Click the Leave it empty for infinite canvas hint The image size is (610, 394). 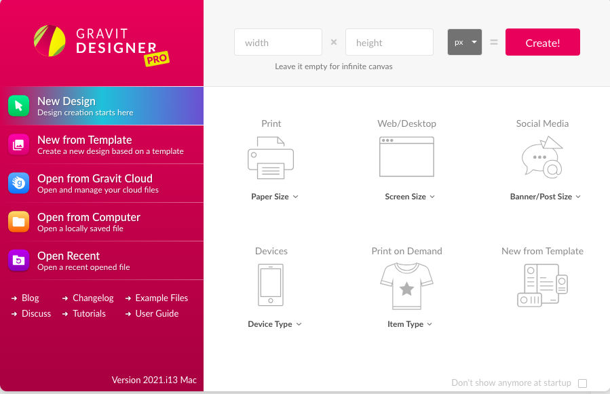point(334,66)
